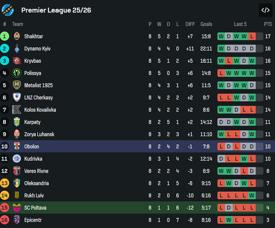
Task: Click Rukh Lviv team crest icon
Action: (x=17, y=196)
